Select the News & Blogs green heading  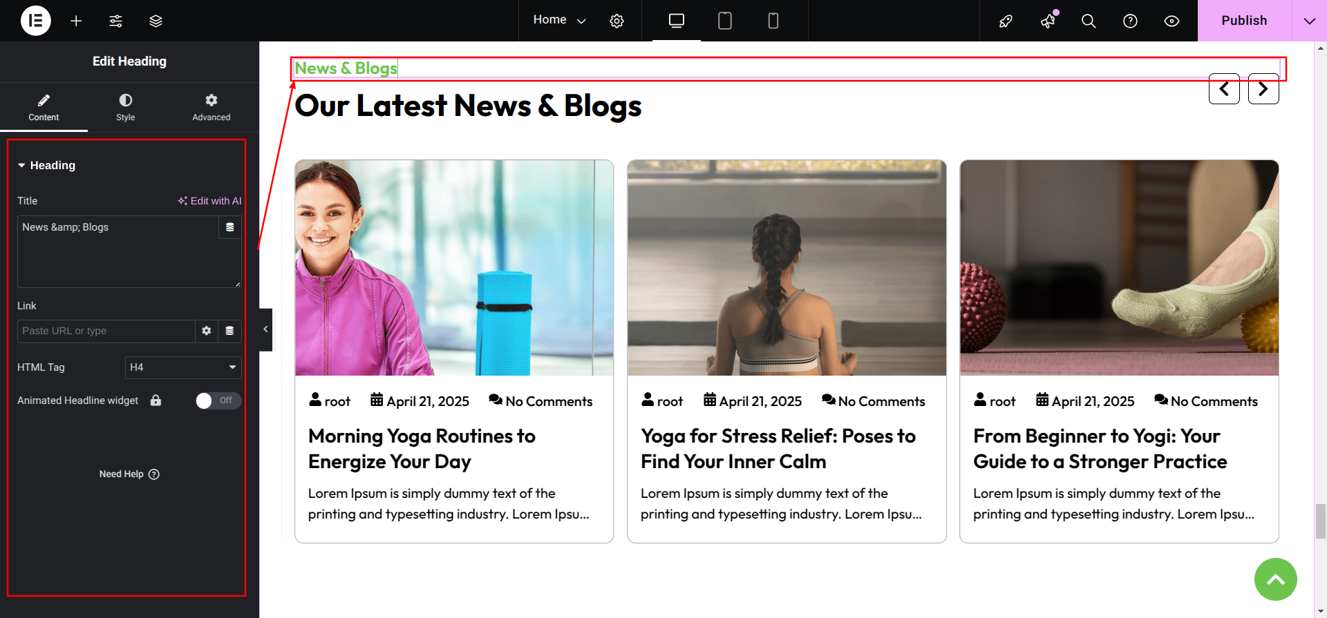346,68
